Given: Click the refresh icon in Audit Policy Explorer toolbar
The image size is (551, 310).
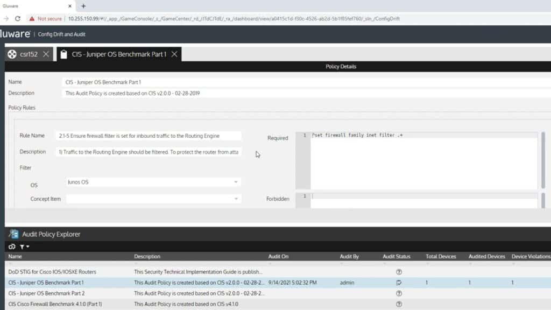Looking at the screenshot, I should [12, 245].
